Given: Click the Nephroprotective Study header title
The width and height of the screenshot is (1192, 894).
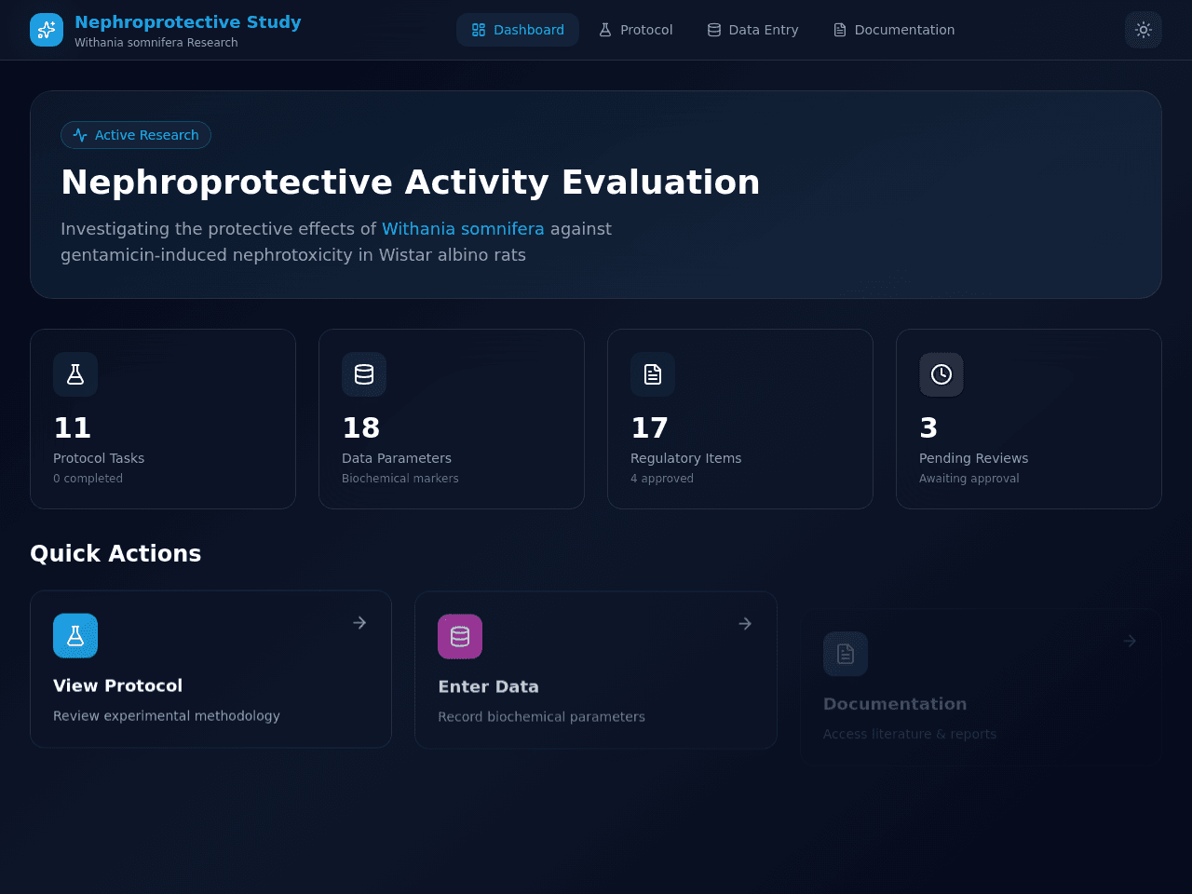Looking at the screenshot, I should coord(188,21).
